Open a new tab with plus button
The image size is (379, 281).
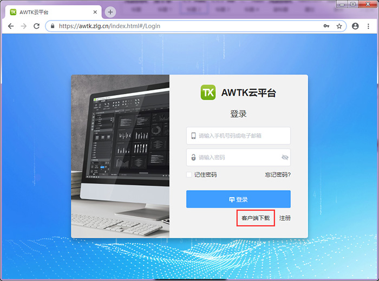click(x=110, y=12)
